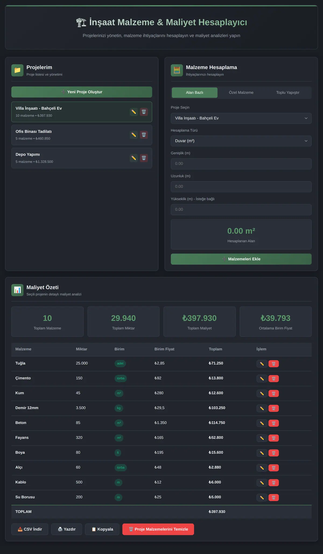Switch to the Toplu Yapıştır tab
The image size is (323, 554).
pos(288,92)
